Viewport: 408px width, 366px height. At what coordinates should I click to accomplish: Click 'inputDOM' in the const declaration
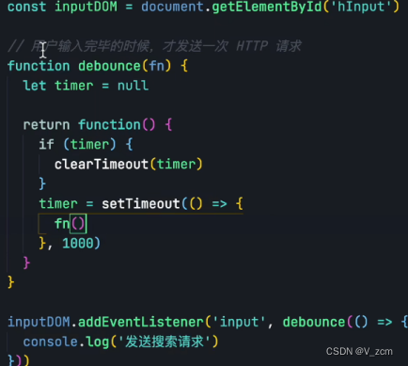pyautogui.click(x=86, y=7)
